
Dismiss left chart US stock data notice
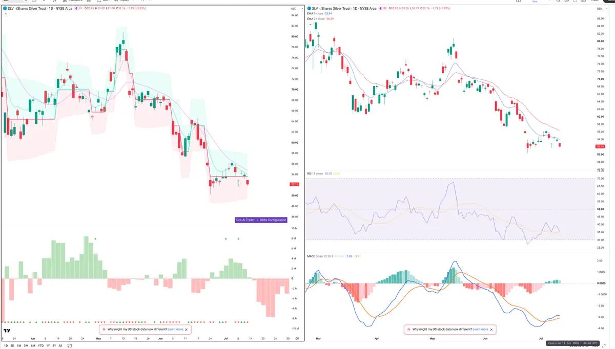tap(187, 330)
